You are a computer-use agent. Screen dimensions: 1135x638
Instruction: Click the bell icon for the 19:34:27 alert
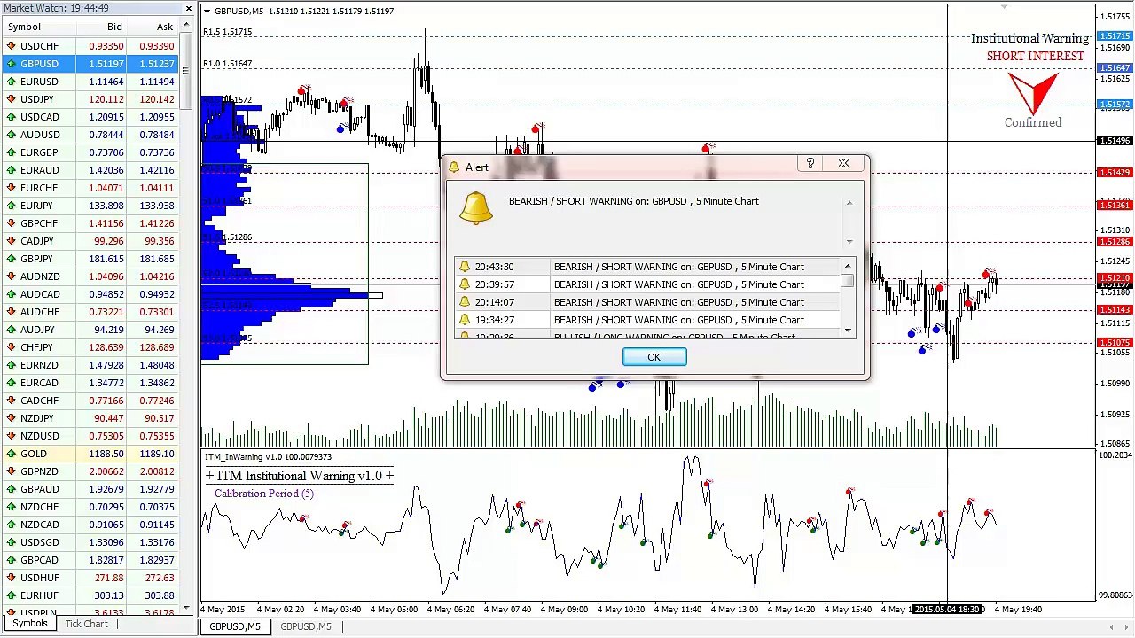(x=465, y=320)
